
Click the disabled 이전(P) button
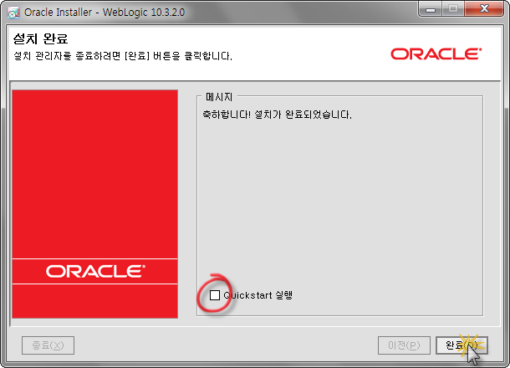click(404, 345)
